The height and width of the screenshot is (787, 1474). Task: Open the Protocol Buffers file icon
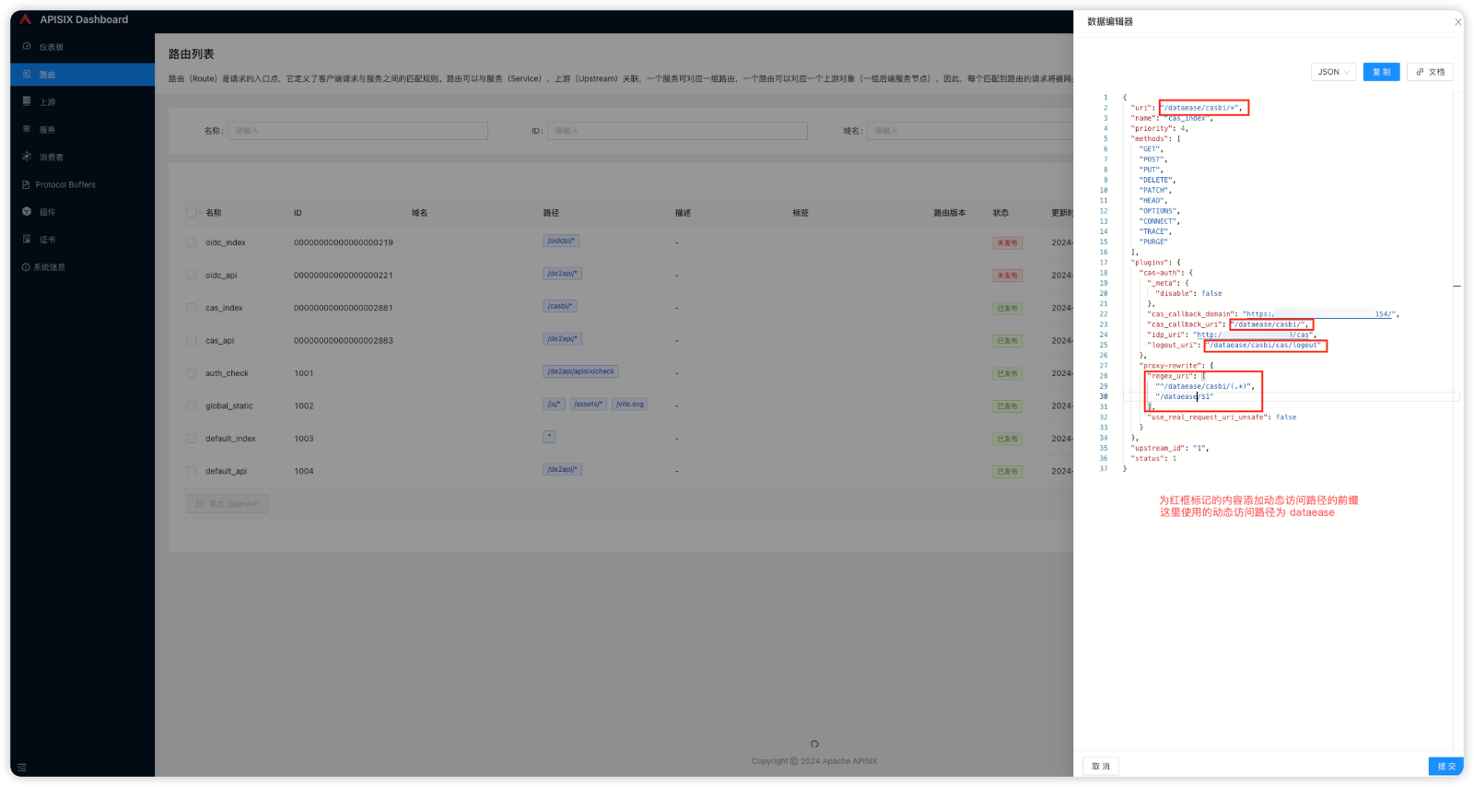pos(27,184)
